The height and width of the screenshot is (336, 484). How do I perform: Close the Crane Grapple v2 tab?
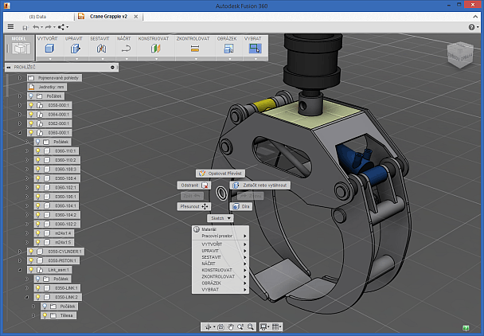(136, 17)
